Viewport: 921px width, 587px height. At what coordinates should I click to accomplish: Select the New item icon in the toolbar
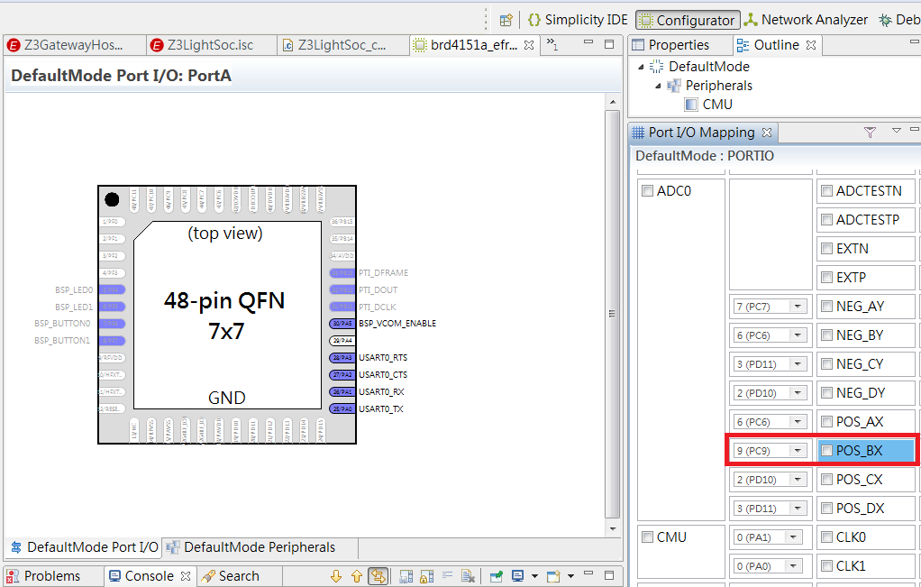[x=506, y=19]
